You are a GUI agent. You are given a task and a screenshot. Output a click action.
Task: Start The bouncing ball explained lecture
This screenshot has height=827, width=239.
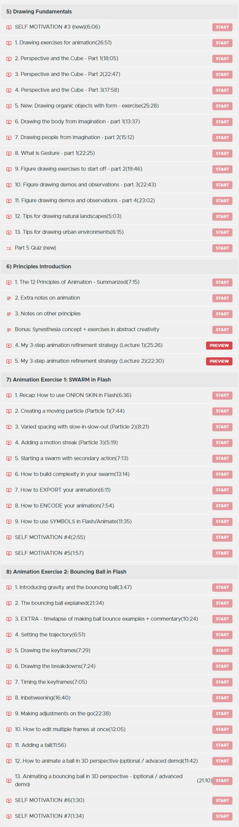[222, 603]
